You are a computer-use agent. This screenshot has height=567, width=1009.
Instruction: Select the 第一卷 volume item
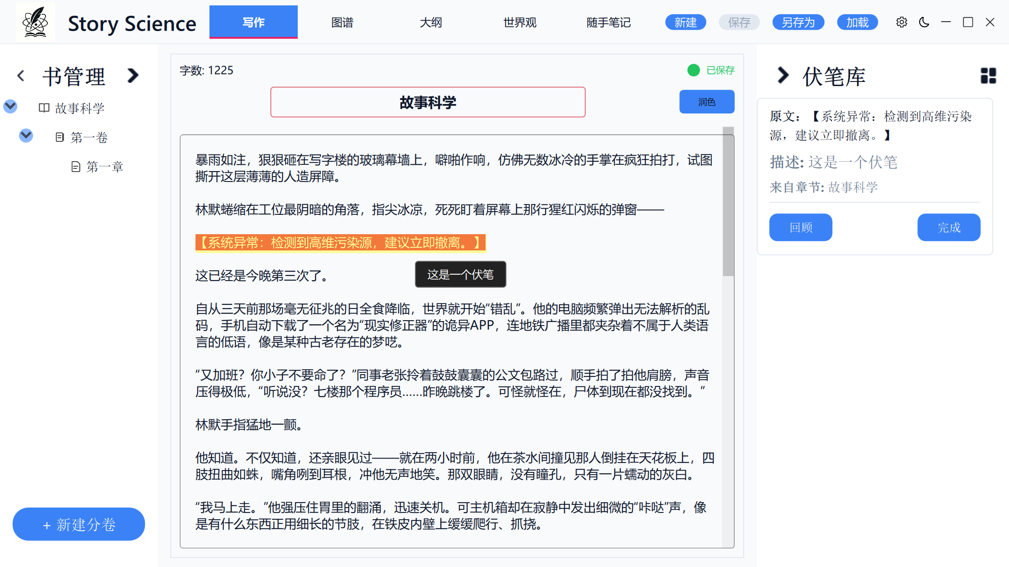[89, 137]
